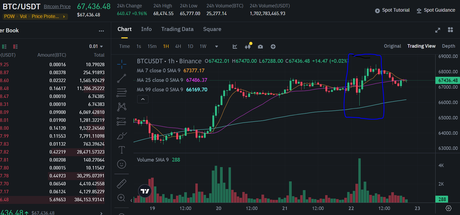Click the Price Prote... tag
Image resolution: width=460 pixels, height=215 pixels.
45,16
